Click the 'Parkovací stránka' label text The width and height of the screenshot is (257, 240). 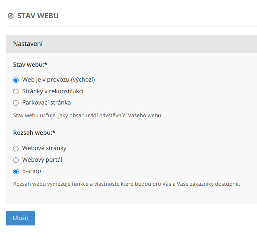pyautogui.click(x=46, y=102)
